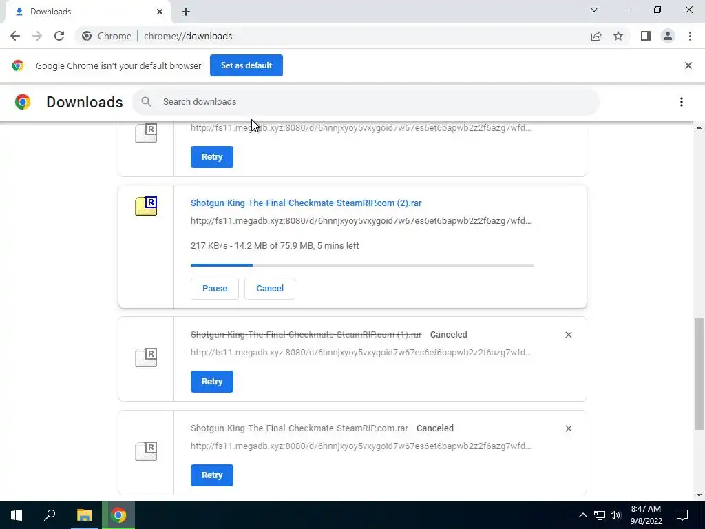705x529 pixels.
Task: Click the grayed icon of (1).rar entry
Action: 146,357
